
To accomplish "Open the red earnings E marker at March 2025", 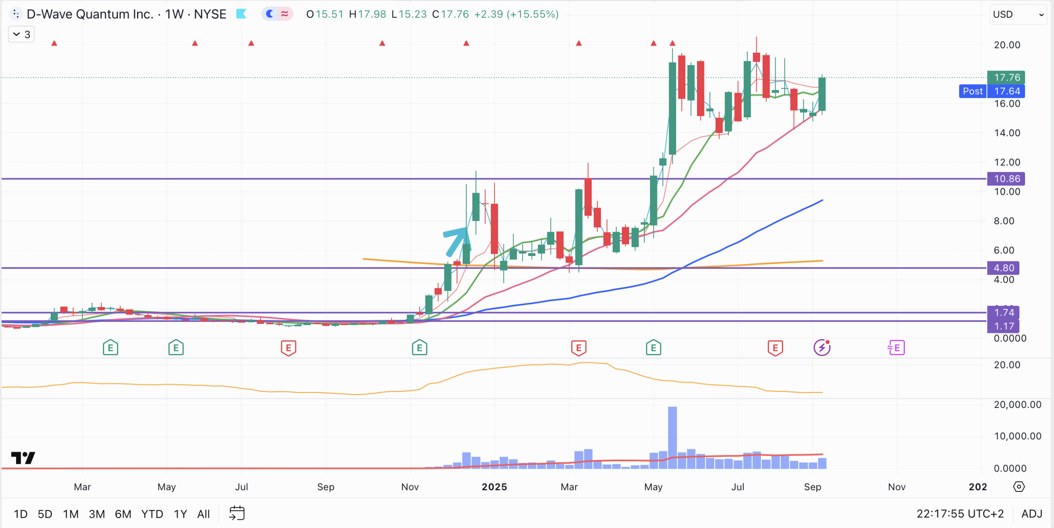I will [579, 348].
